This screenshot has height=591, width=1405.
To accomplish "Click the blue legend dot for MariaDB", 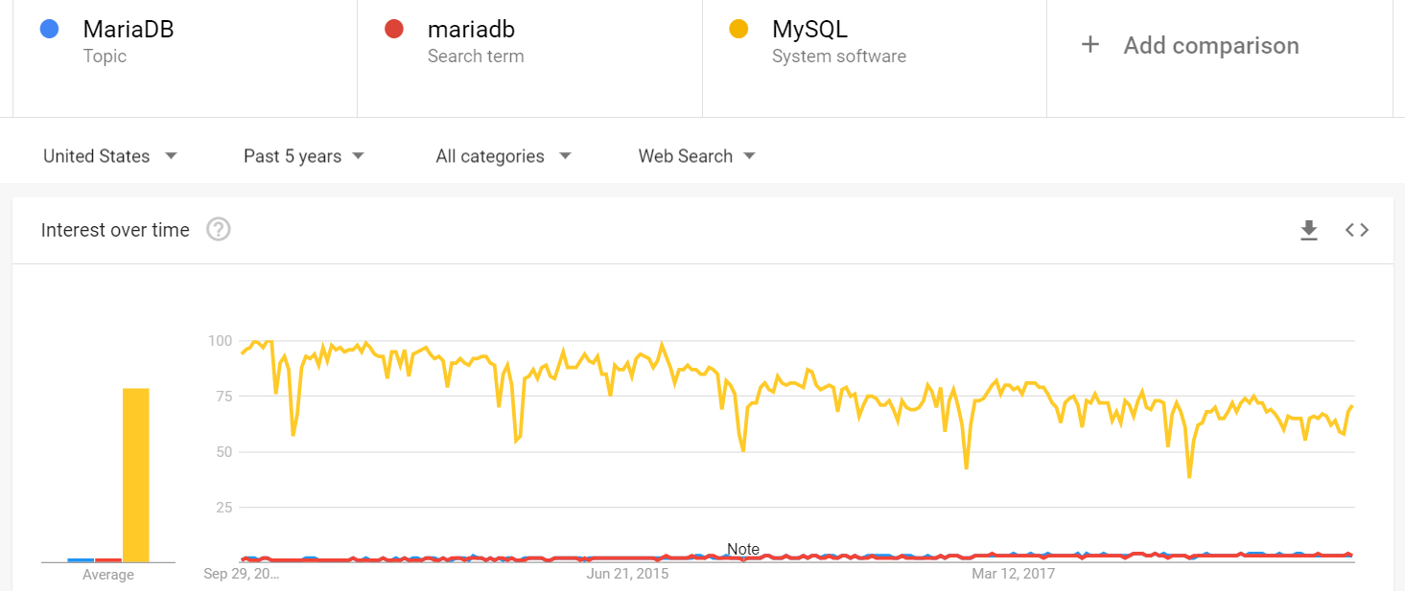I will tap(49, 29).
